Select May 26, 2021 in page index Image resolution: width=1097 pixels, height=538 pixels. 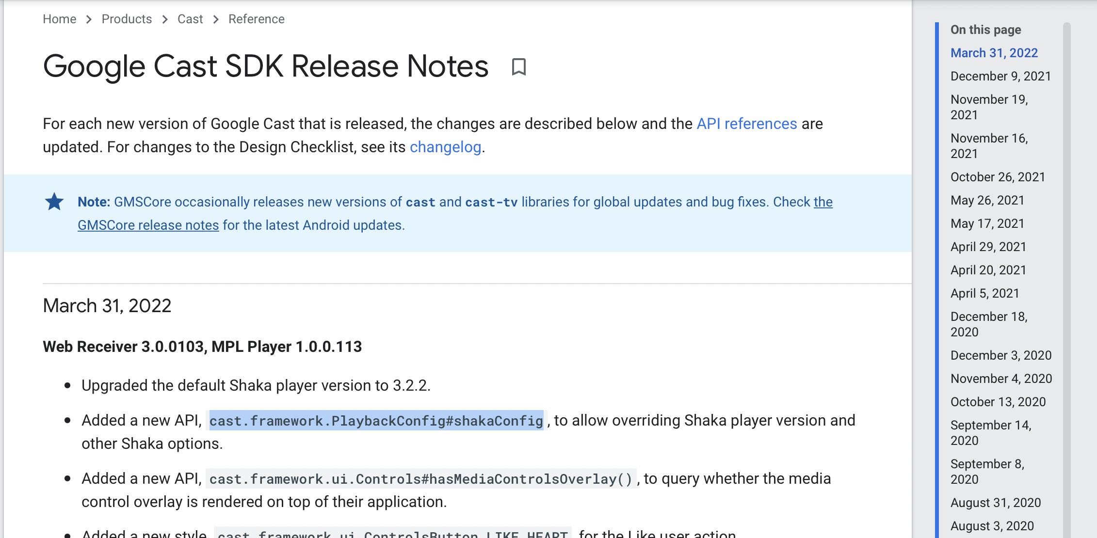[x=987, y=200]
